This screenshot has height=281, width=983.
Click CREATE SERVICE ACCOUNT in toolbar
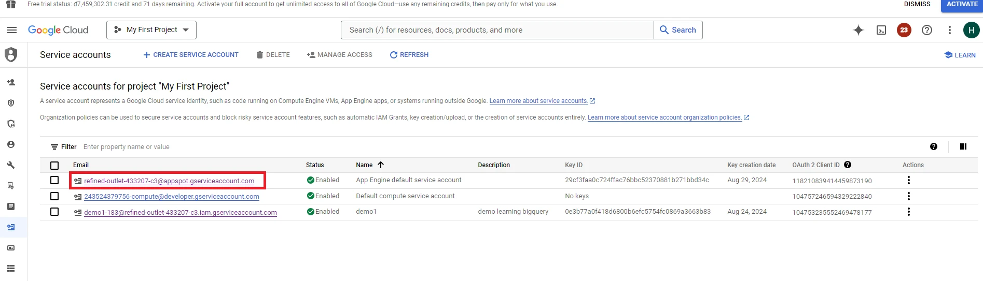tap(190, 55)
